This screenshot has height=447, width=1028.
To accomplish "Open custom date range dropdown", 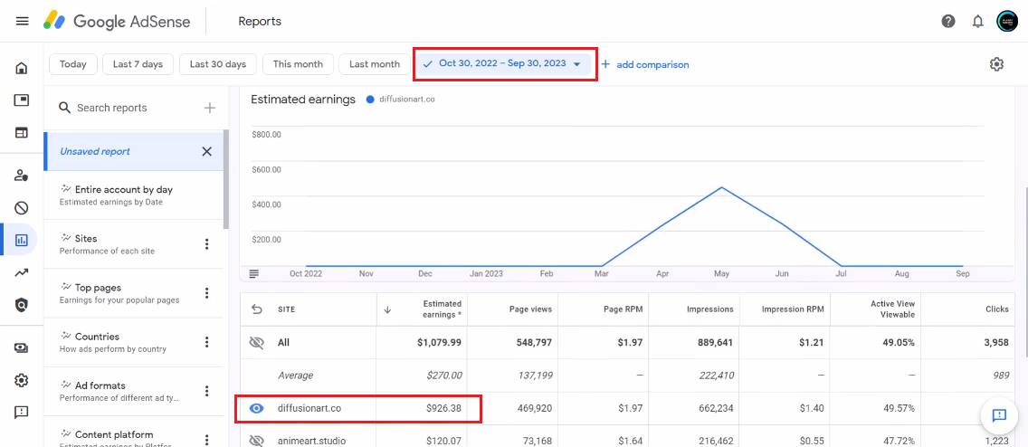I will click(503, 64).
